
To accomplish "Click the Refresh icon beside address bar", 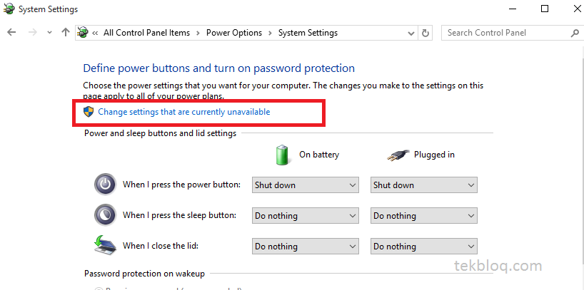I will (x=426, y=33).
